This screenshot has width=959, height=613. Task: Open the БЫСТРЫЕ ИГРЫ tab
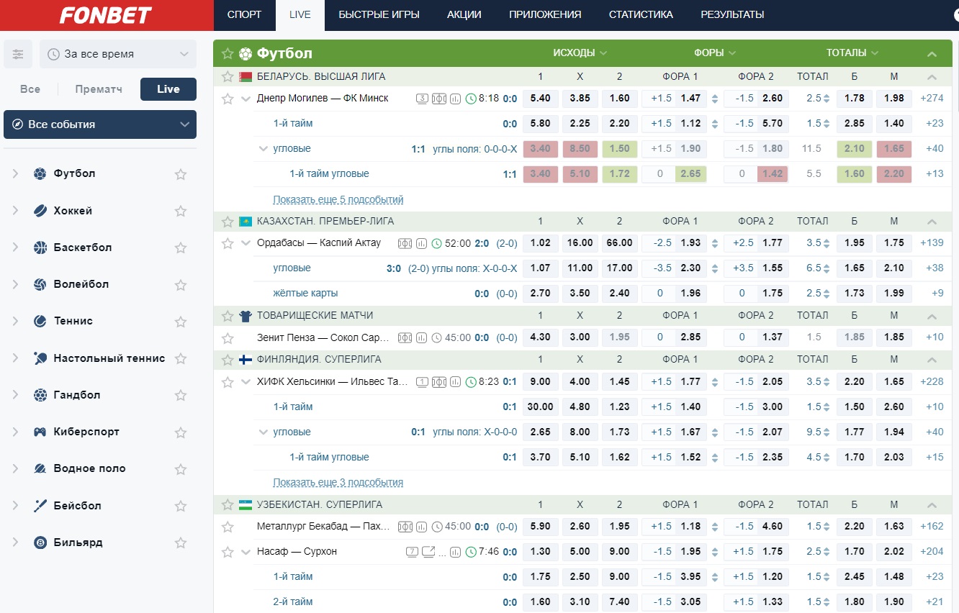point(379,14)
